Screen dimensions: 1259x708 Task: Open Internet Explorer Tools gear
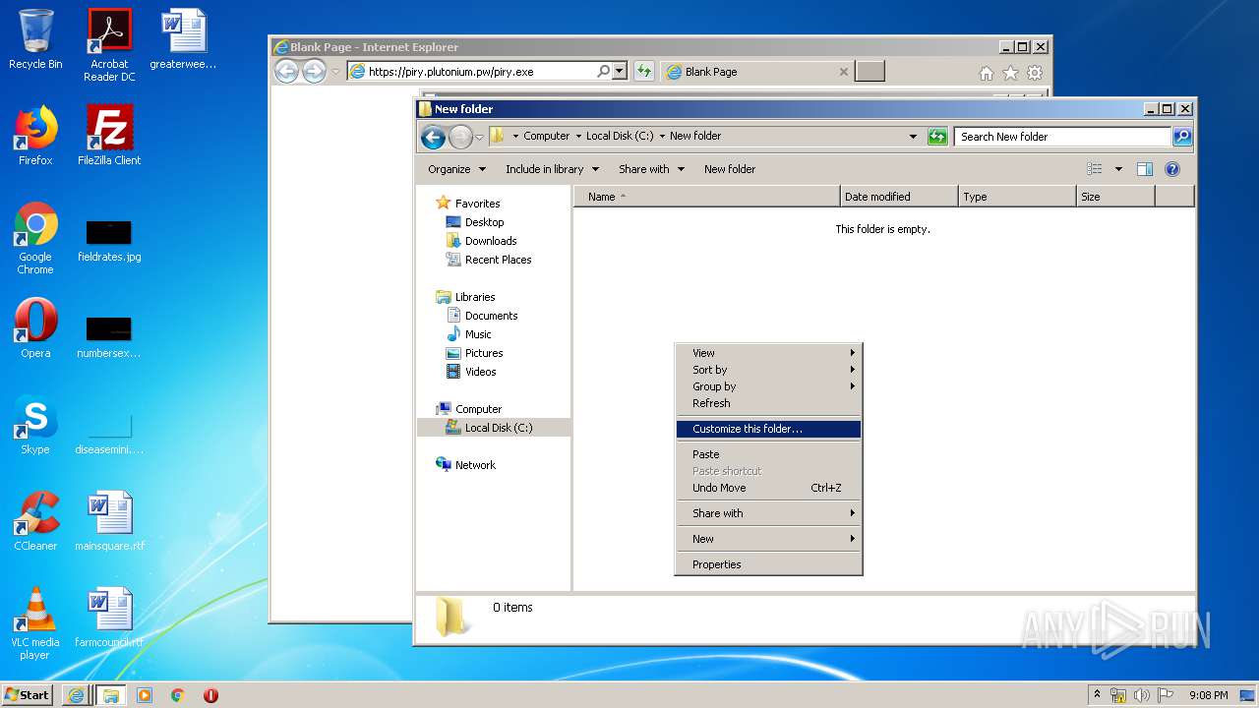pos(1035,73)
